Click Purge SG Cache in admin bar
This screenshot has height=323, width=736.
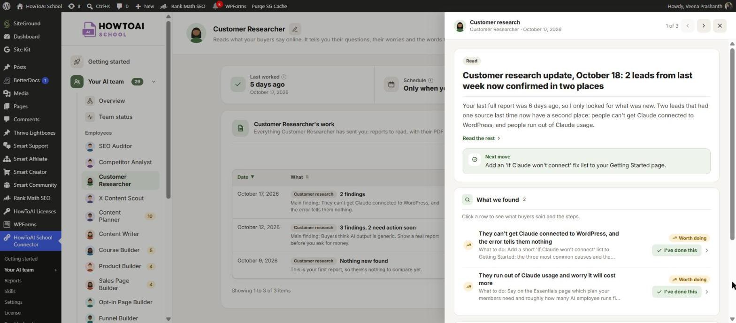269,6
